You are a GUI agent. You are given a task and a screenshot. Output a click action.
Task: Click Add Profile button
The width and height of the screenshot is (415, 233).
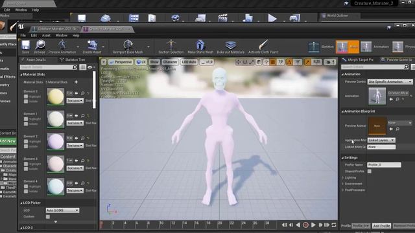[x=381, y=226]
